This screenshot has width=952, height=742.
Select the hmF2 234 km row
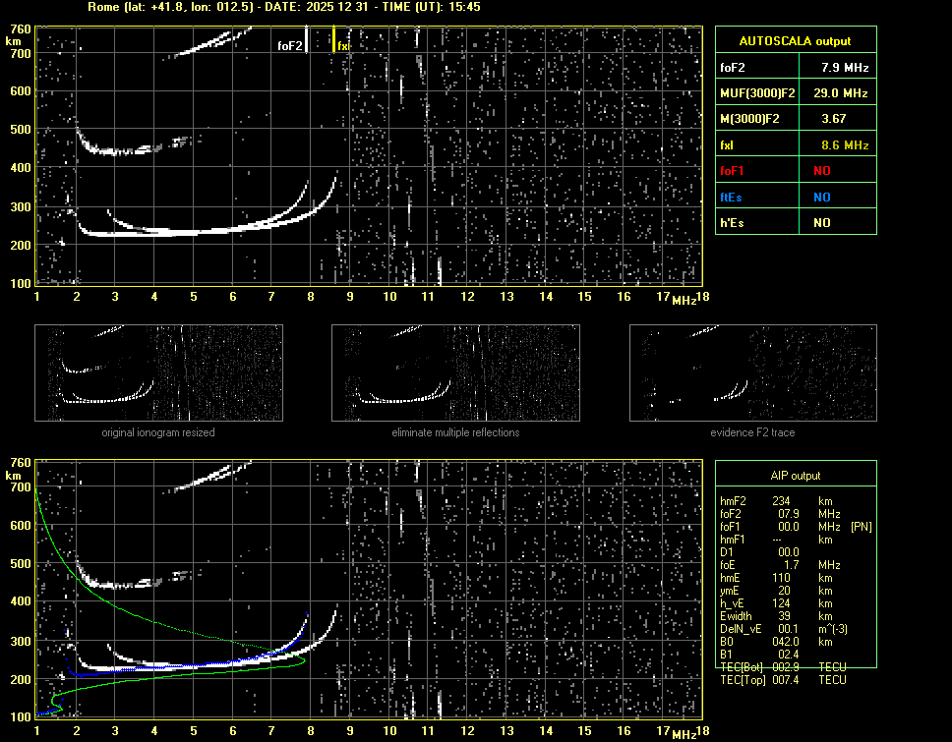777,501
